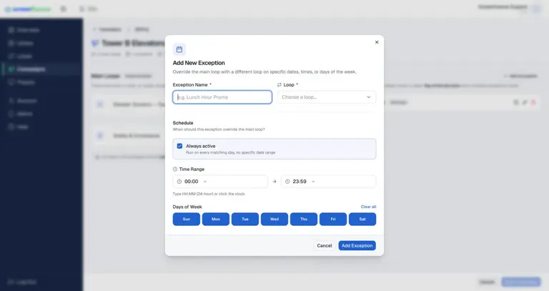The height and width of the screenshot is (291, 549).
Task: Click the Cancel button
Action: coord(325,245)
